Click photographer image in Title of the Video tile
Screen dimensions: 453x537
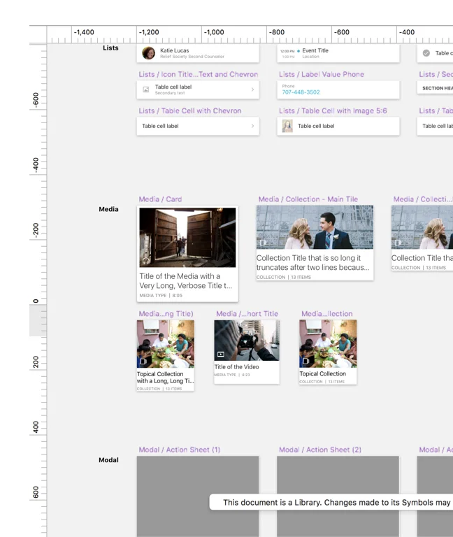coord(247,341)
